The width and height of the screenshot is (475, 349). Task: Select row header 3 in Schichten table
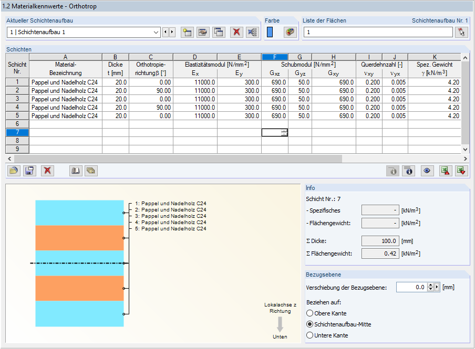(x=17, y=99)
